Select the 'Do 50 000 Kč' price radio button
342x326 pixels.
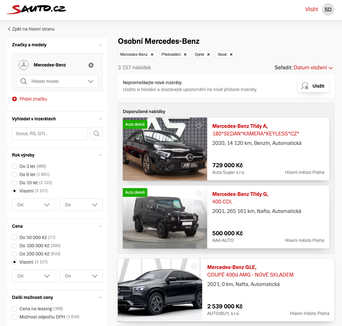(14, 237)
